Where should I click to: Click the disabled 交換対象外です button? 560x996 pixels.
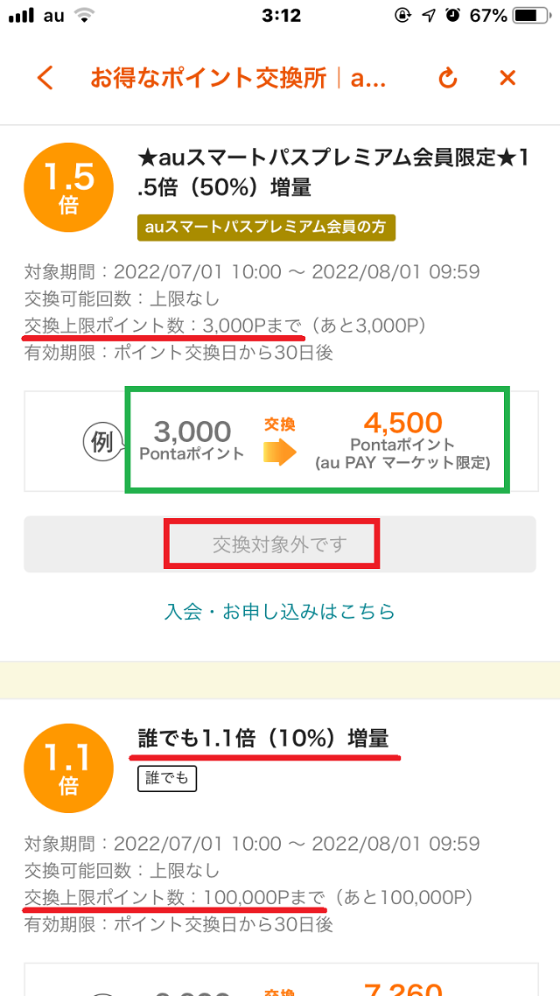click(x=280, y=544)
